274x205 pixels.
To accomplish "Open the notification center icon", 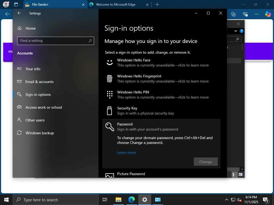I will click(x=265, y=200).
